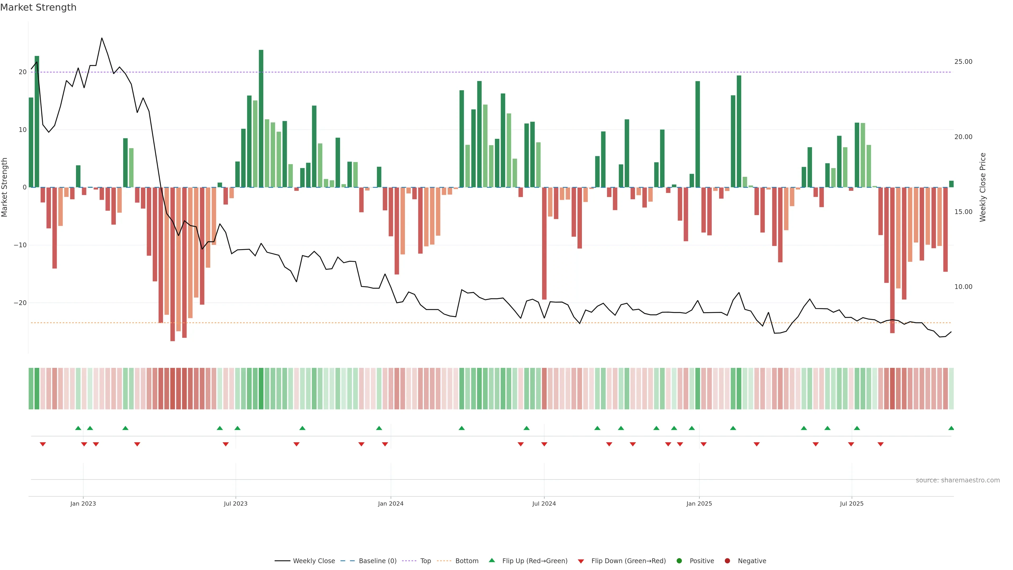Click the Market Strength chart title
The height and width of the screenshot is (570, 1013).
point(38,7)
